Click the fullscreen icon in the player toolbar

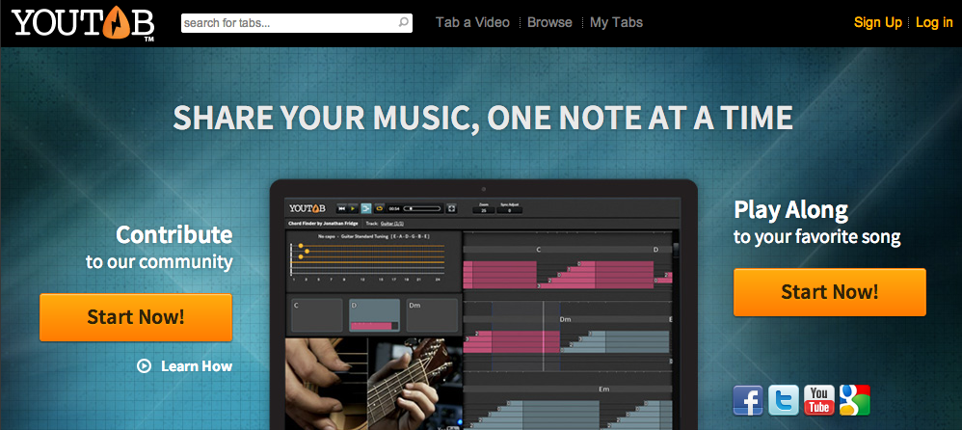[x=451, y=208]
